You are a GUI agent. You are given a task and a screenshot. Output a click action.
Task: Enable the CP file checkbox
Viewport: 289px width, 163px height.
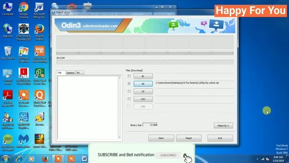pos(129,91)
